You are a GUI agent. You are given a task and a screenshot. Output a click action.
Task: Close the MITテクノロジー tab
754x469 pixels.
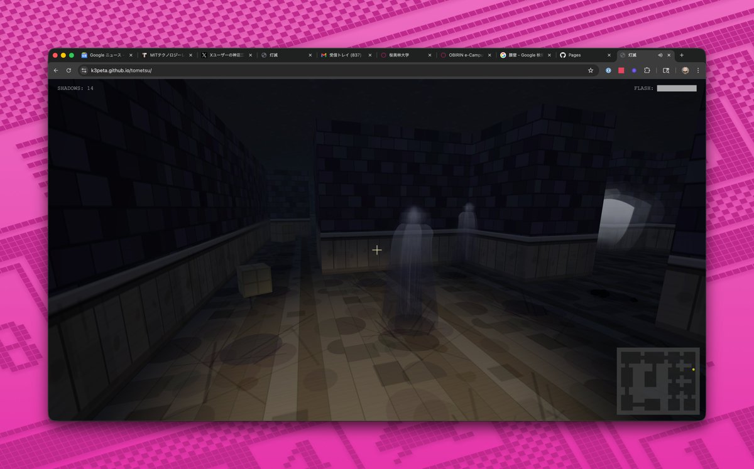point(190,55)
